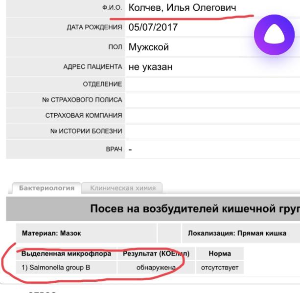Select the patient name Колчев, Илья Олегович
The width and height of the screenshot is (300, 293).
(x=182, y=8)
